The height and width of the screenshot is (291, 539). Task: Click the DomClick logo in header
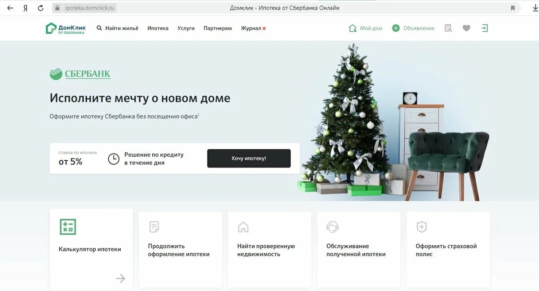point(66,28)
